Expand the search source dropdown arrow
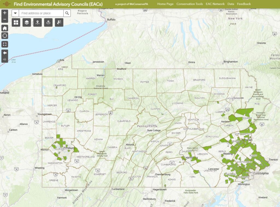Viewport: 280px width, 207px height. tap(16, 13)
